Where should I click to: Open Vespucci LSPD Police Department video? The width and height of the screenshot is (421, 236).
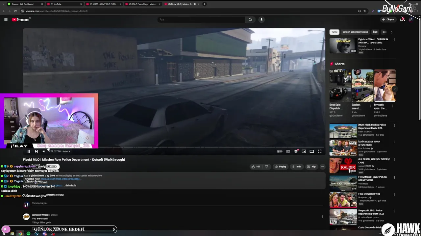(x=343, y=217)
